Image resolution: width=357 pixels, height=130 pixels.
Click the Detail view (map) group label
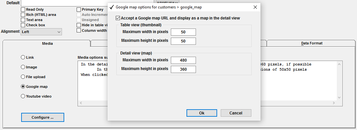tap(136, 53)
